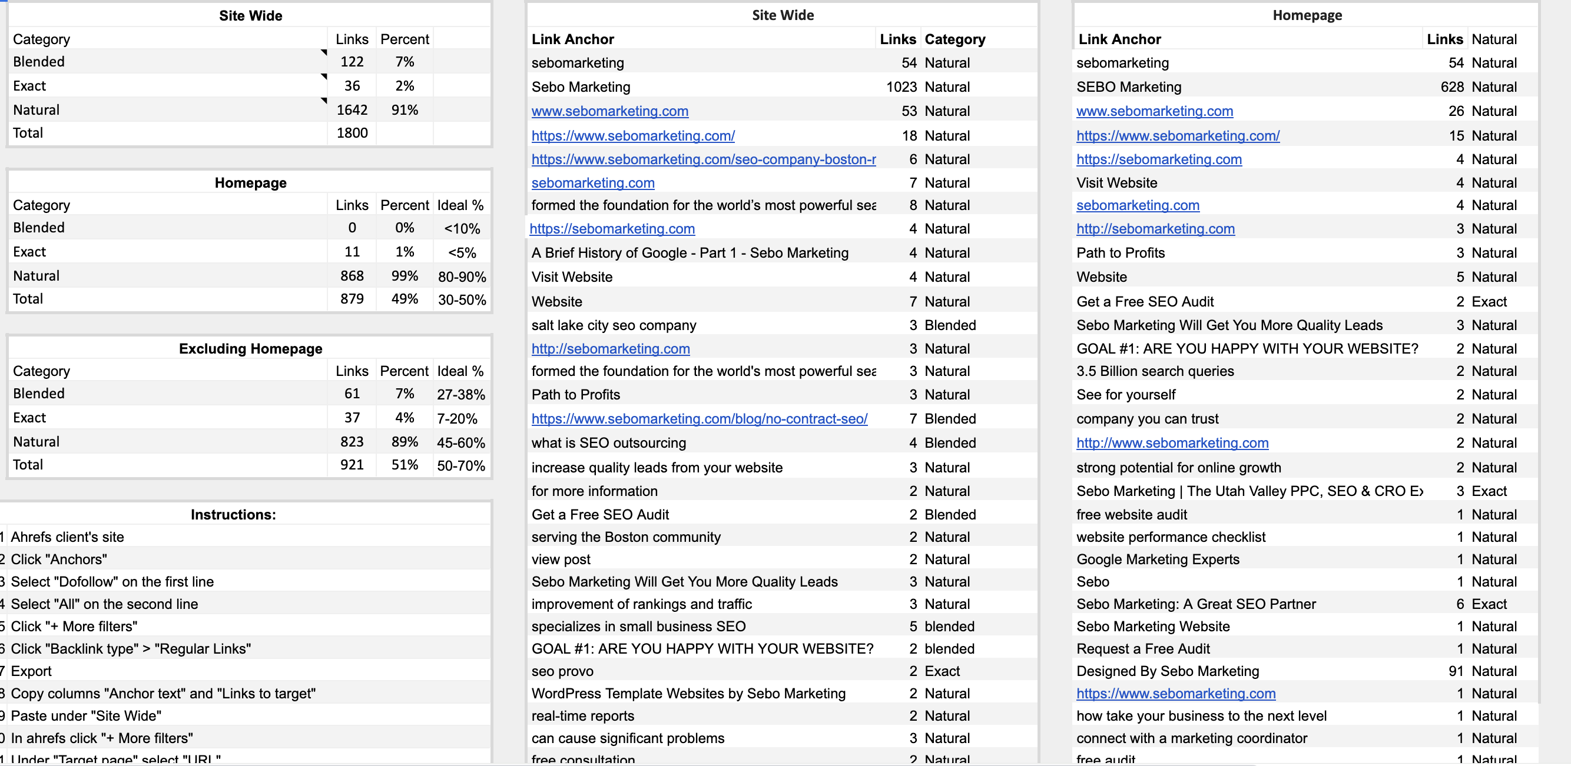Select the 'Google Marketing Experts' anchor cell
This screenshot has width=1571, height=766.
click(x=1248, y=559)
